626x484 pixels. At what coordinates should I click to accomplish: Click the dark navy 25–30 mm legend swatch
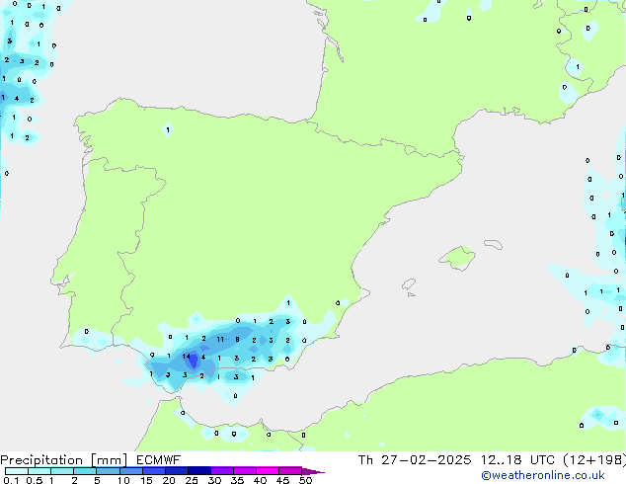coord(198,471)
